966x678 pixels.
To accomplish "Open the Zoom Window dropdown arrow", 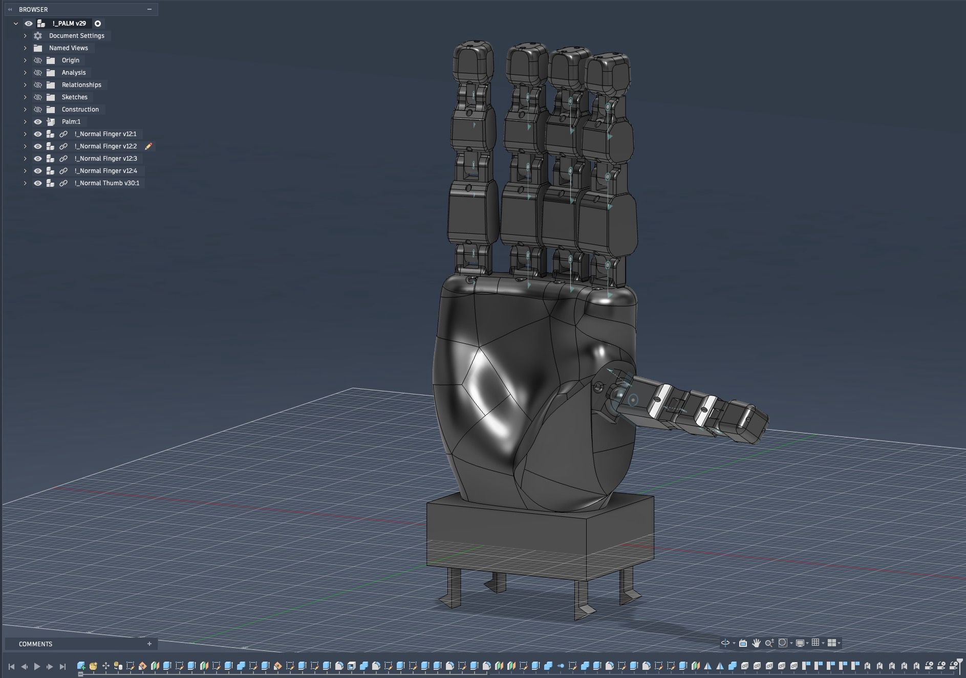I will 791,643.
